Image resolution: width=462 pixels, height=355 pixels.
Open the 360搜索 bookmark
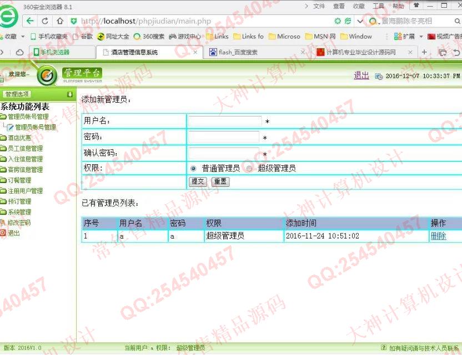[149, 37]
